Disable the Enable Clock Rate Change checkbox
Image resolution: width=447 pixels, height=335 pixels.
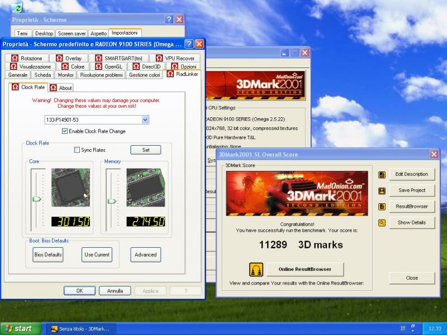tap(65, 131)
